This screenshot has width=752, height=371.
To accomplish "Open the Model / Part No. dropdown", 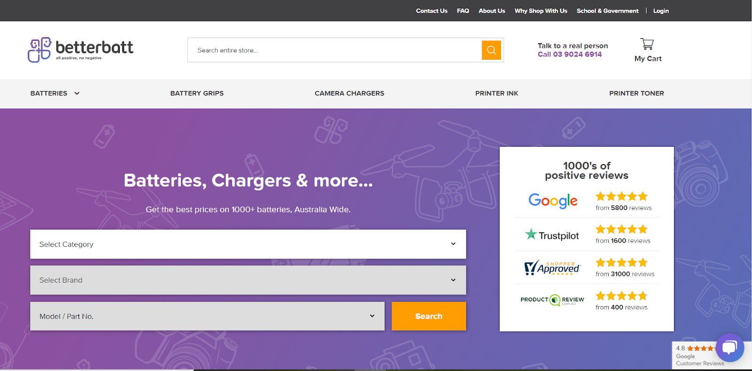I will [x=207, y=316].
